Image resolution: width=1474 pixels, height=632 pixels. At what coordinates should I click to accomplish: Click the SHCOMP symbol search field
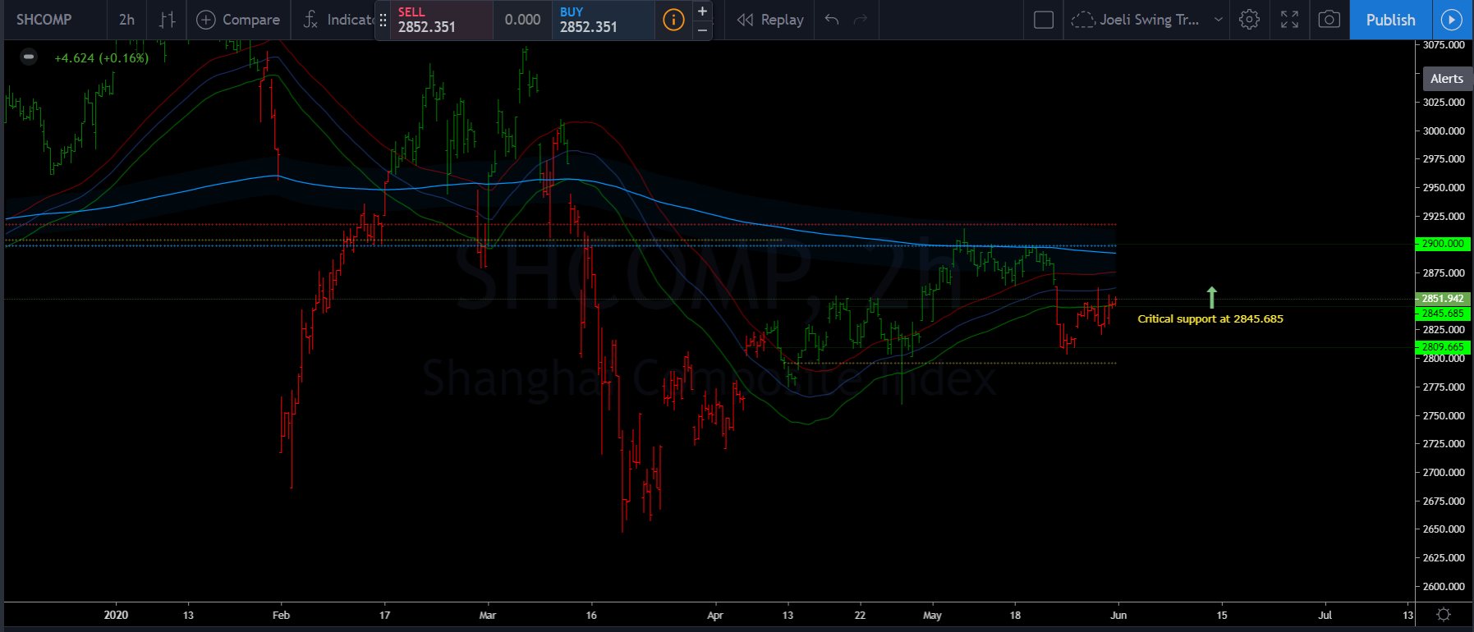point(44,20)
